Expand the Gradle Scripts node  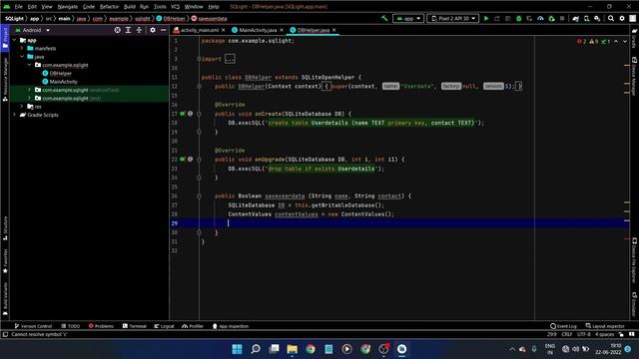(x=15, y=115)
